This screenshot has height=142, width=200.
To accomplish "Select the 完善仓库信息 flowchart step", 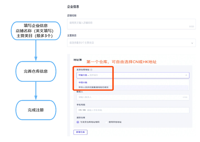I will (36, 71).
